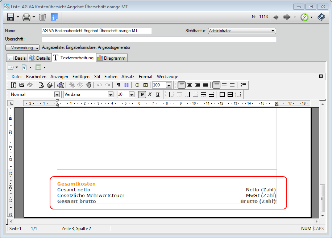Open the Normal paragraph style dropdown

pyautogui.click(x=57, y=94)
